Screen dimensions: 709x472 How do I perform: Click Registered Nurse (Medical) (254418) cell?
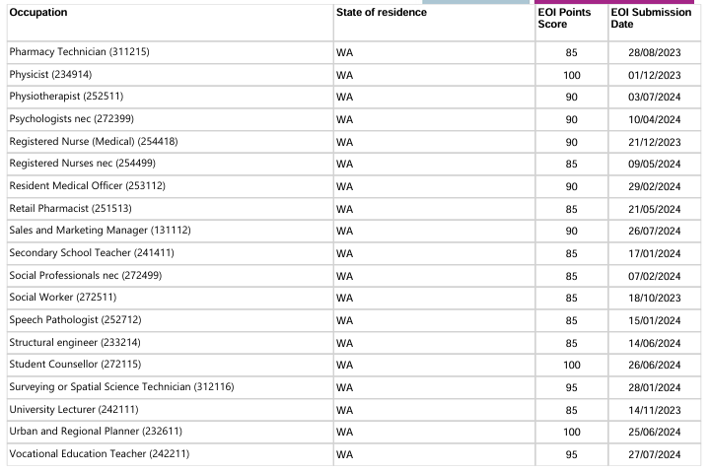(94, 141)
